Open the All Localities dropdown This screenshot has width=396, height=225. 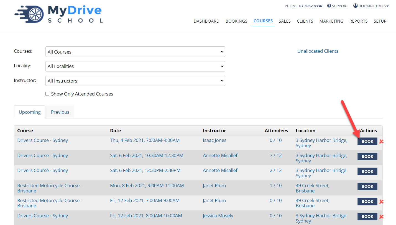(135, 66)
